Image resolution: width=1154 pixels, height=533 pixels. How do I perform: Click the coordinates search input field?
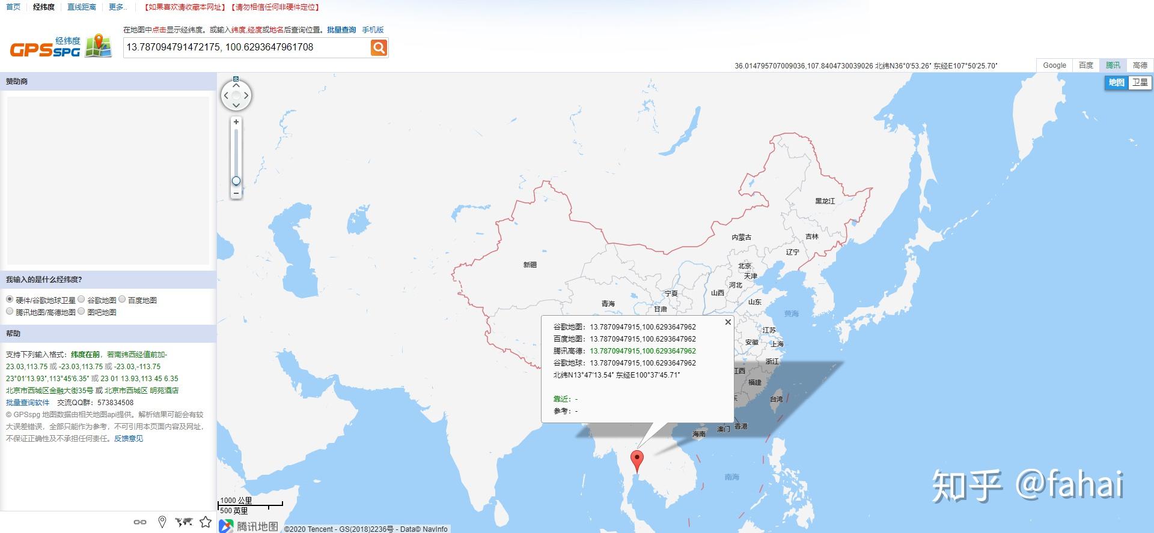click(246, 47)
